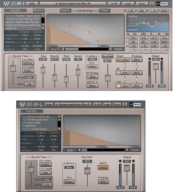Screen dimensions: 176x192
Task: Click the link knob between Direct and ER gain
Action: (x=125, y=67)
